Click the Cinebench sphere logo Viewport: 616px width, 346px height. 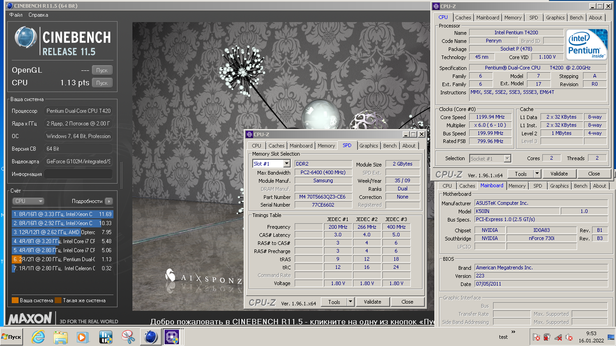pyautogui.click(x=26, y=37)
